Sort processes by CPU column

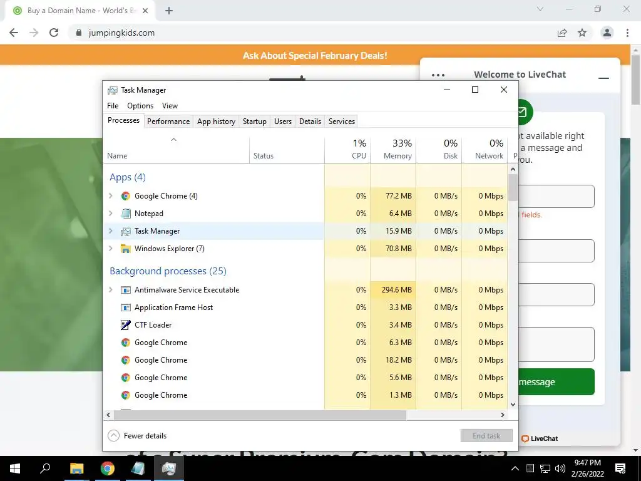click(347, 150)
